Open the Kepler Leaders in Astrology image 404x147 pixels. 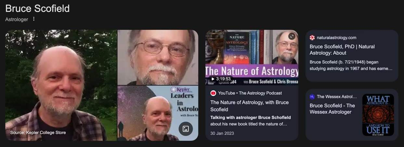(158, 113)
